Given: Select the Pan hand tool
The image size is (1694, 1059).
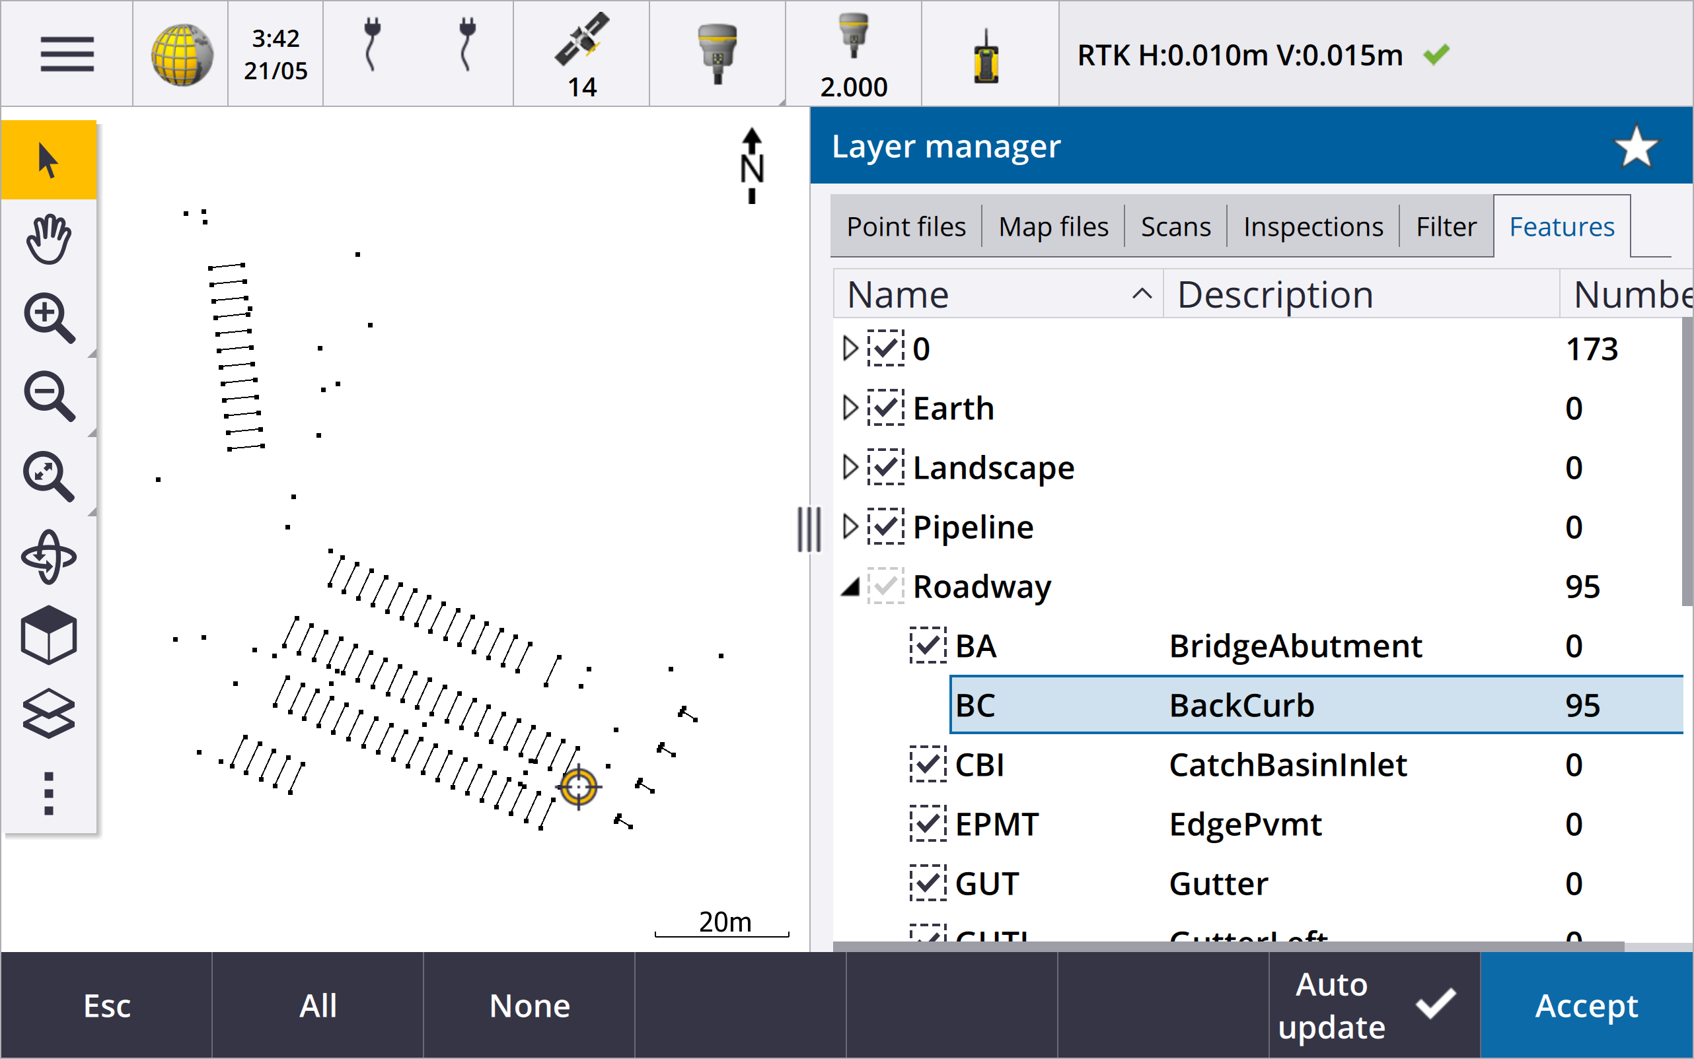Looking at the screenshot, I should pos(48,240).
